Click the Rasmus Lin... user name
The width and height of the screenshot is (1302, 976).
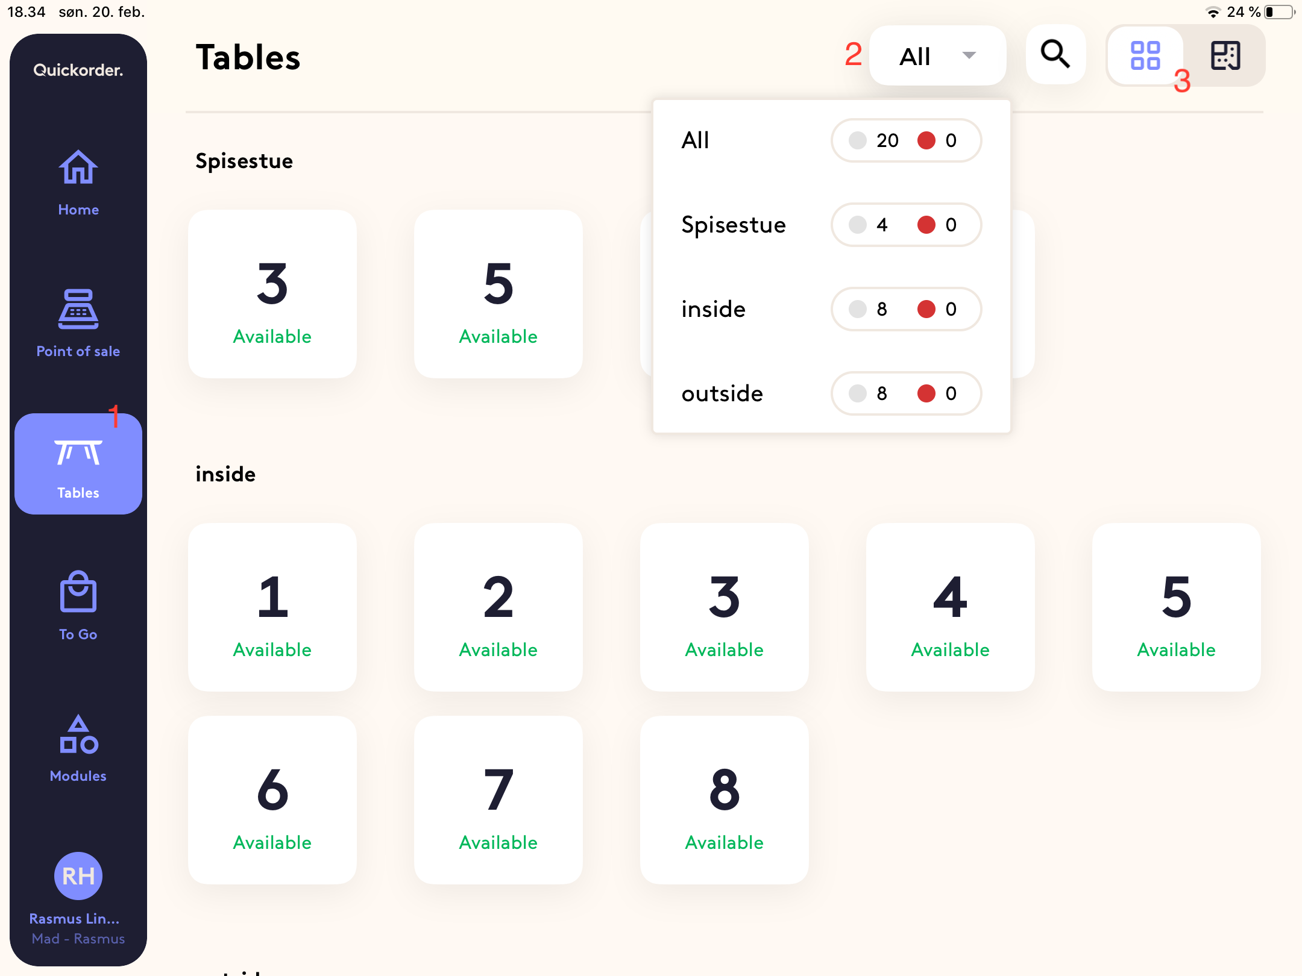[75, 919]
